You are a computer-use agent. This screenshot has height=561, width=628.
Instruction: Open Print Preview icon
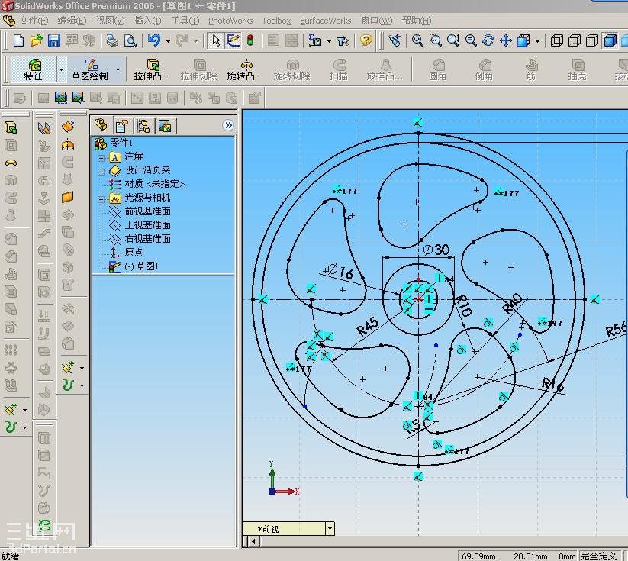[x=130, y=40]
